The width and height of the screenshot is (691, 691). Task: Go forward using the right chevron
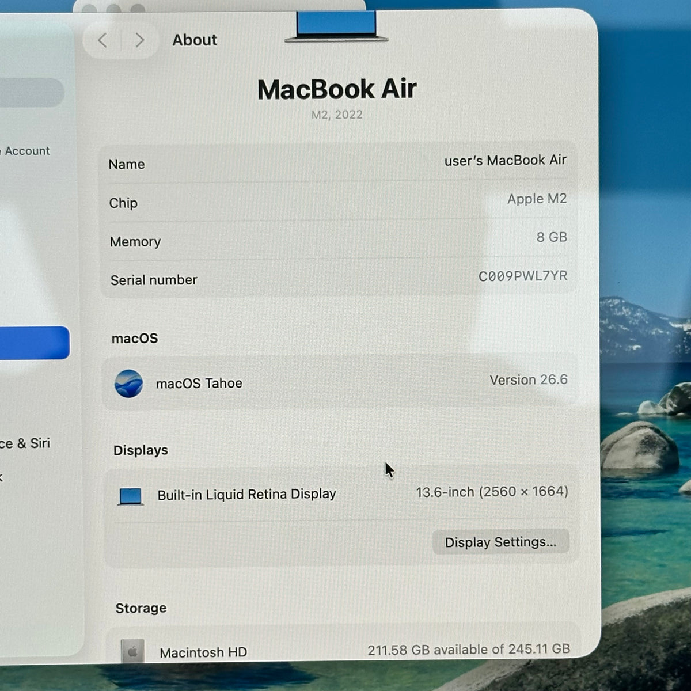(139, 40)
